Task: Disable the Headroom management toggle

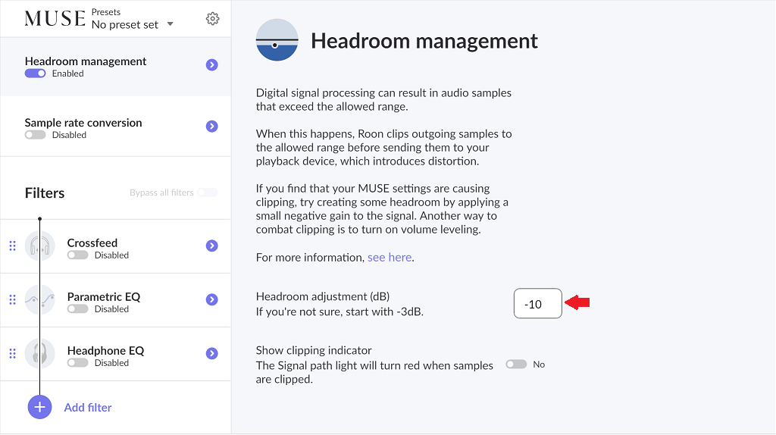Action: coord(35,74)
